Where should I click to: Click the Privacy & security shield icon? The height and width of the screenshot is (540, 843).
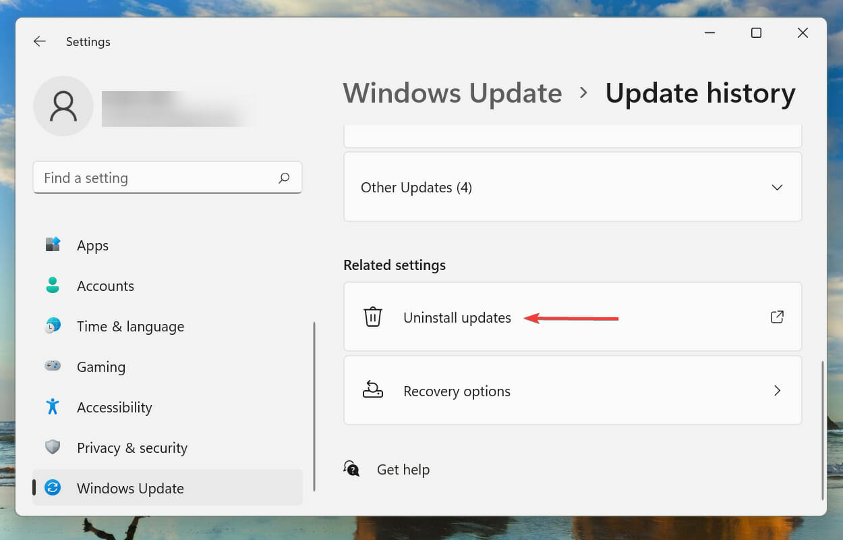click(53, 448)
